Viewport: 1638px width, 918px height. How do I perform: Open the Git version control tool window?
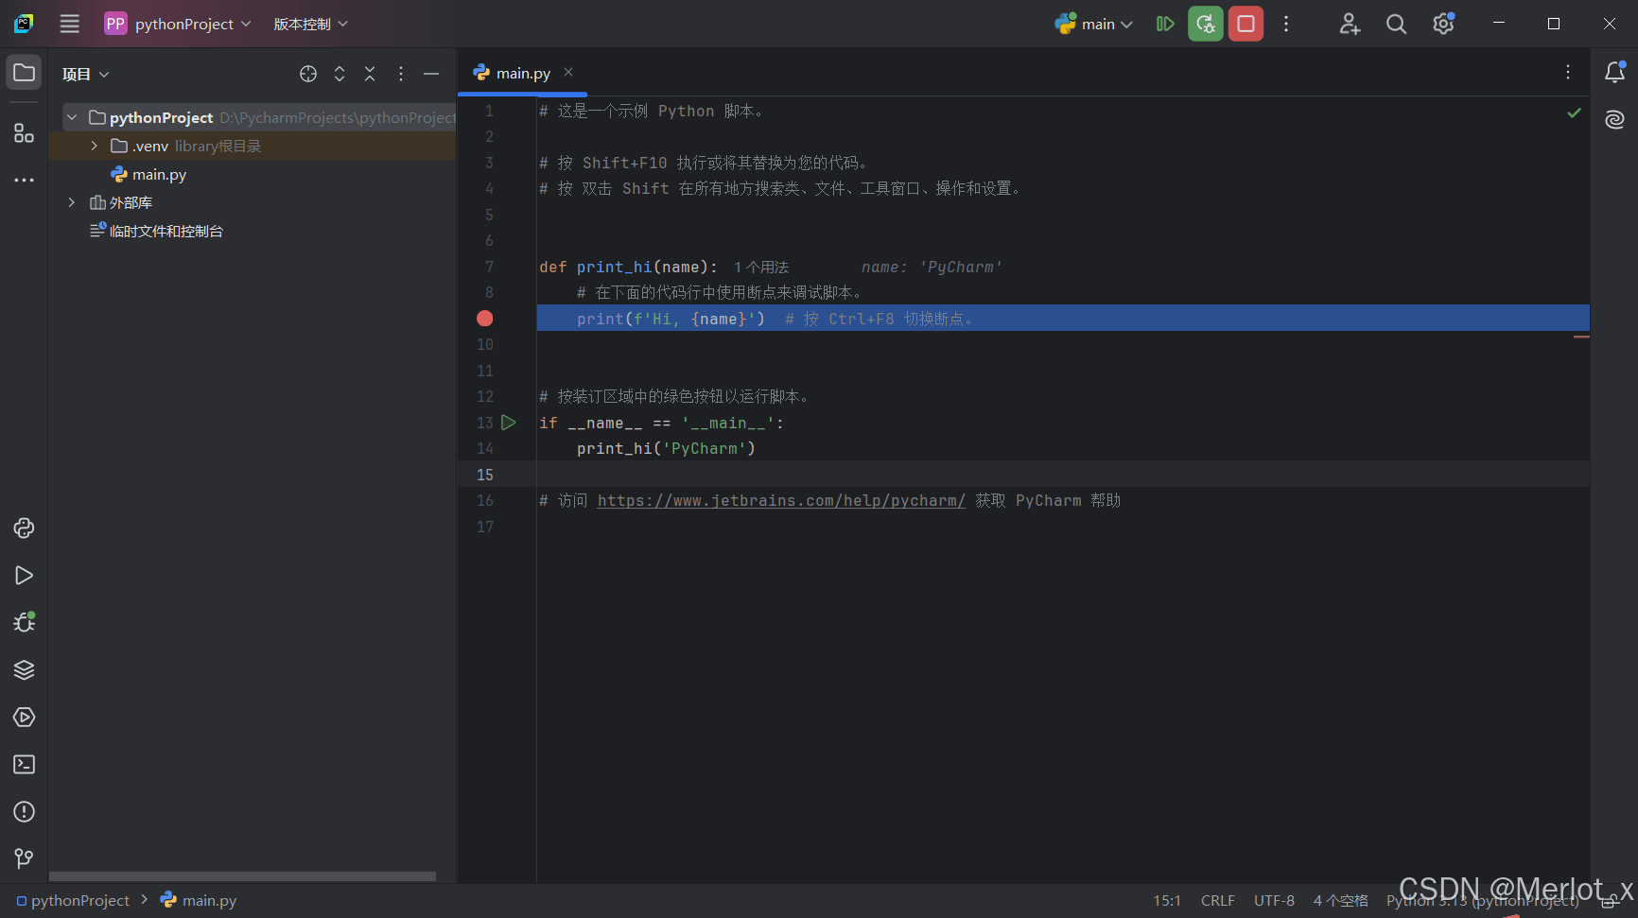coord(24,858)
